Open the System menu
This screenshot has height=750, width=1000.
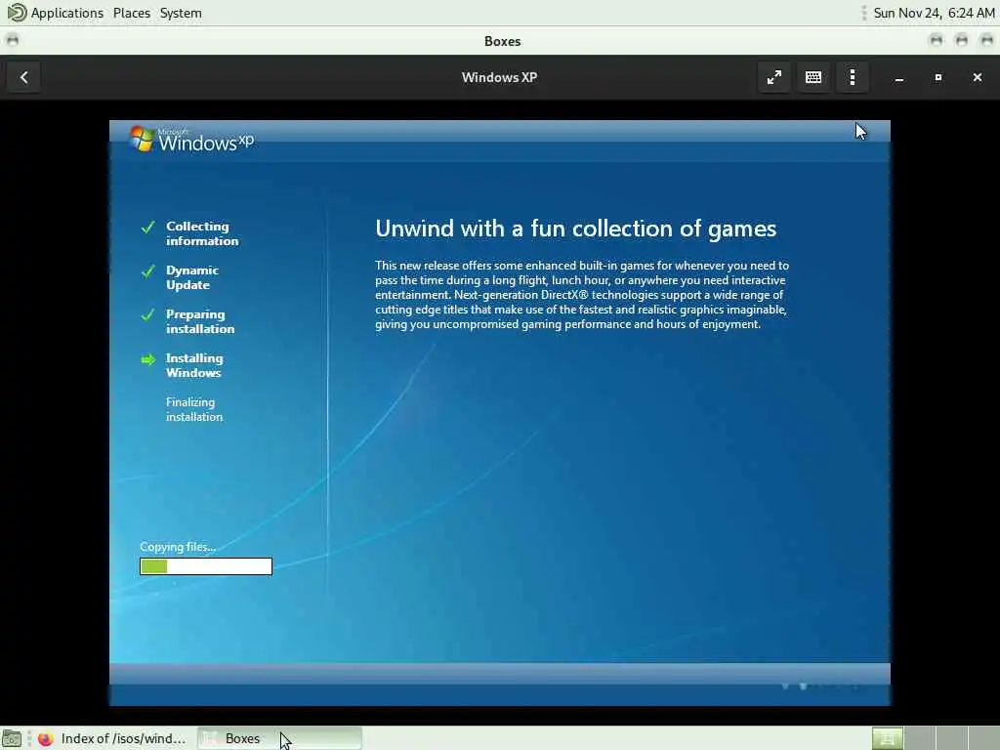pos(181,13)
